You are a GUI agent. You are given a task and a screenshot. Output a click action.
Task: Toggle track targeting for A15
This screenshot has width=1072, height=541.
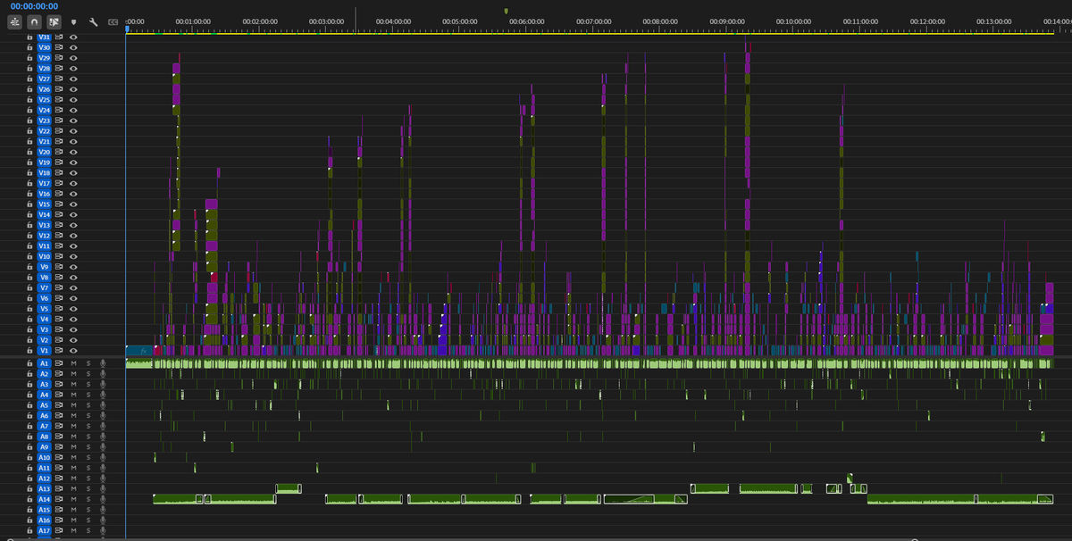click(45, 510)
